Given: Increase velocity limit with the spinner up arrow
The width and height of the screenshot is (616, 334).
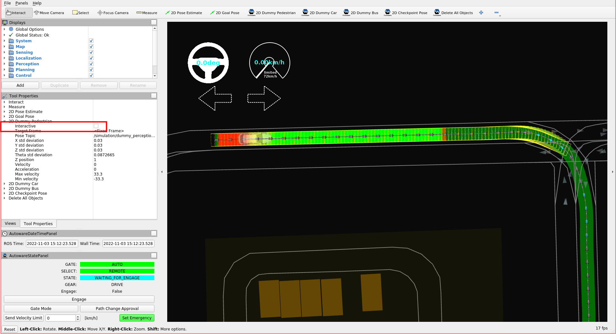Looking at the screenshot, I should point(78,316).
